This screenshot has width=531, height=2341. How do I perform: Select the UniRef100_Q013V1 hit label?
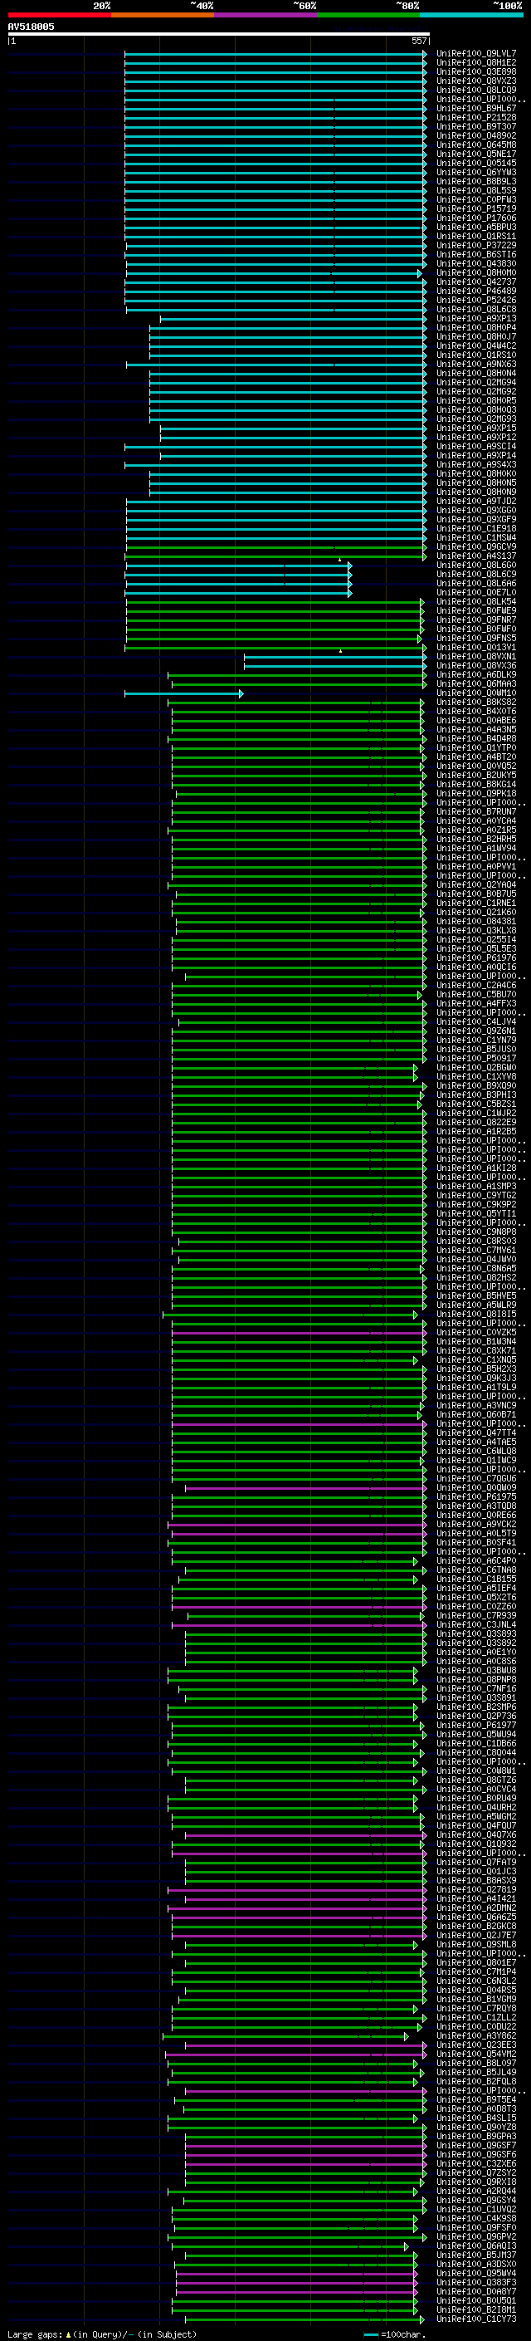[x=475, y=648]
